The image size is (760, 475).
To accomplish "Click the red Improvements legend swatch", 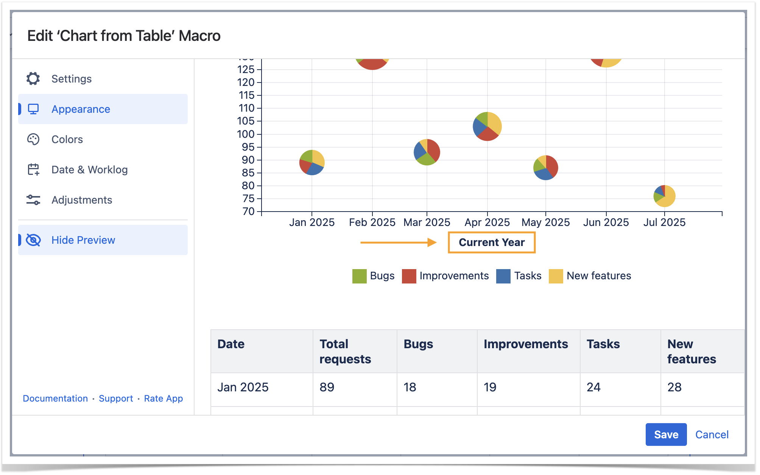I will pyautogui.click(x=409, y=276).
